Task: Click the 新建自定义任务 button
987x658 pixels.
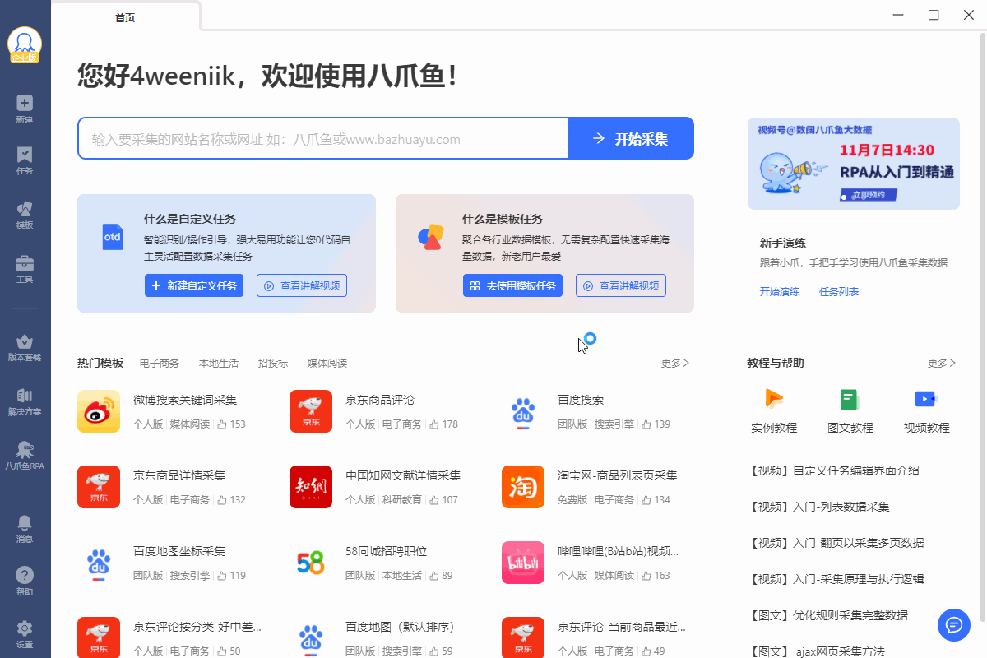Action: coord(194,285)
